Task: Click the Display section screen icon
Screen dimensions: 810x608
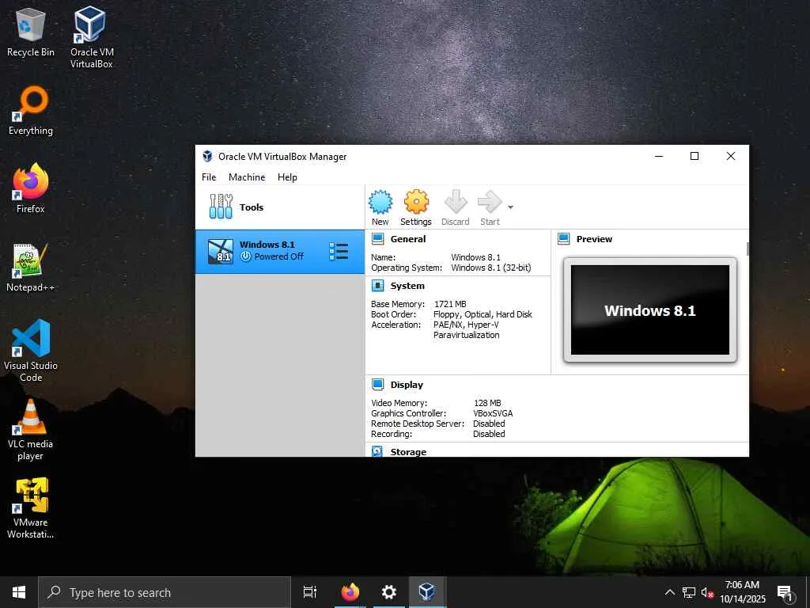Action: click(x=378, y=385)
